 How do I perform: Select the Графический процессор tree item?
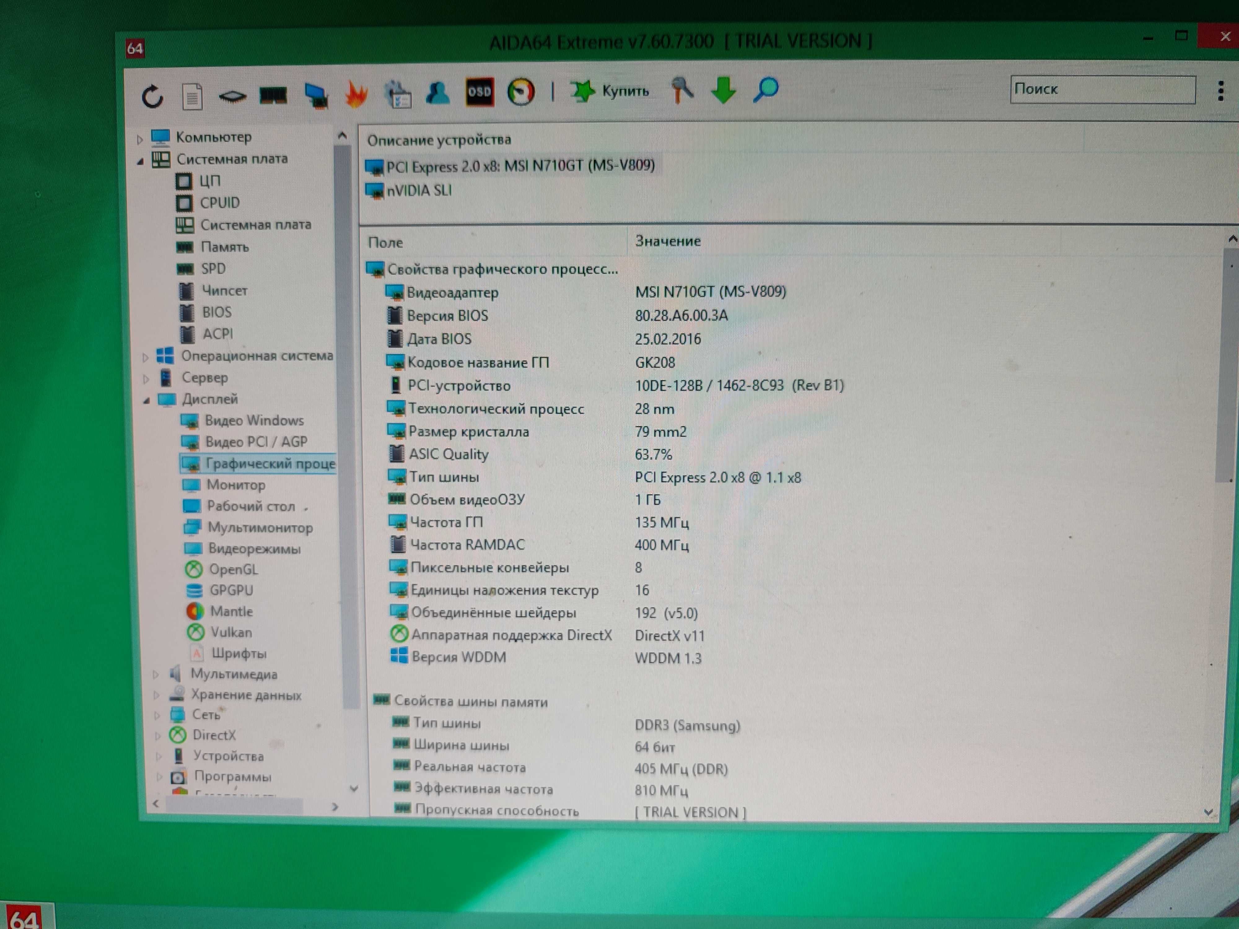258,463
